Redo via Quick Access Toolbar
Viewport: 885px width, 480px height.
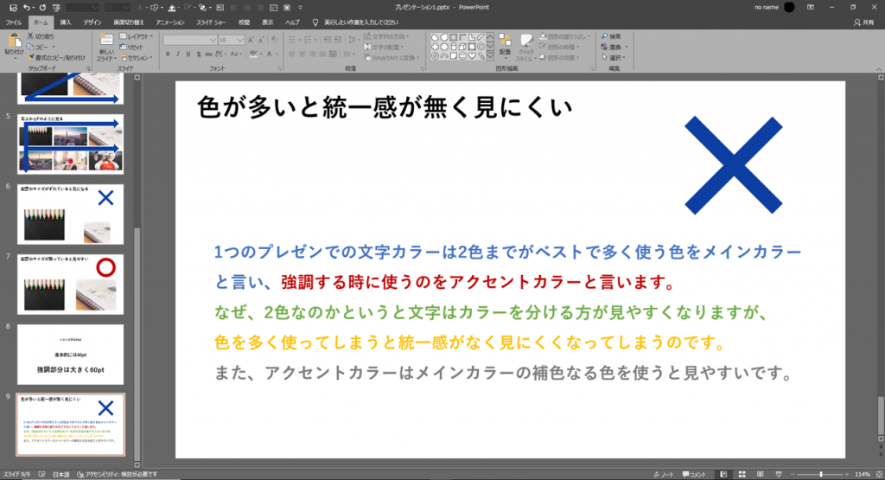click(x=42, y=7)
